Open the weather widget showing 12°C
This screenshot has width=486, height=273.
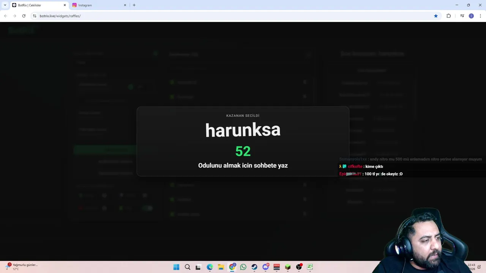22,267
